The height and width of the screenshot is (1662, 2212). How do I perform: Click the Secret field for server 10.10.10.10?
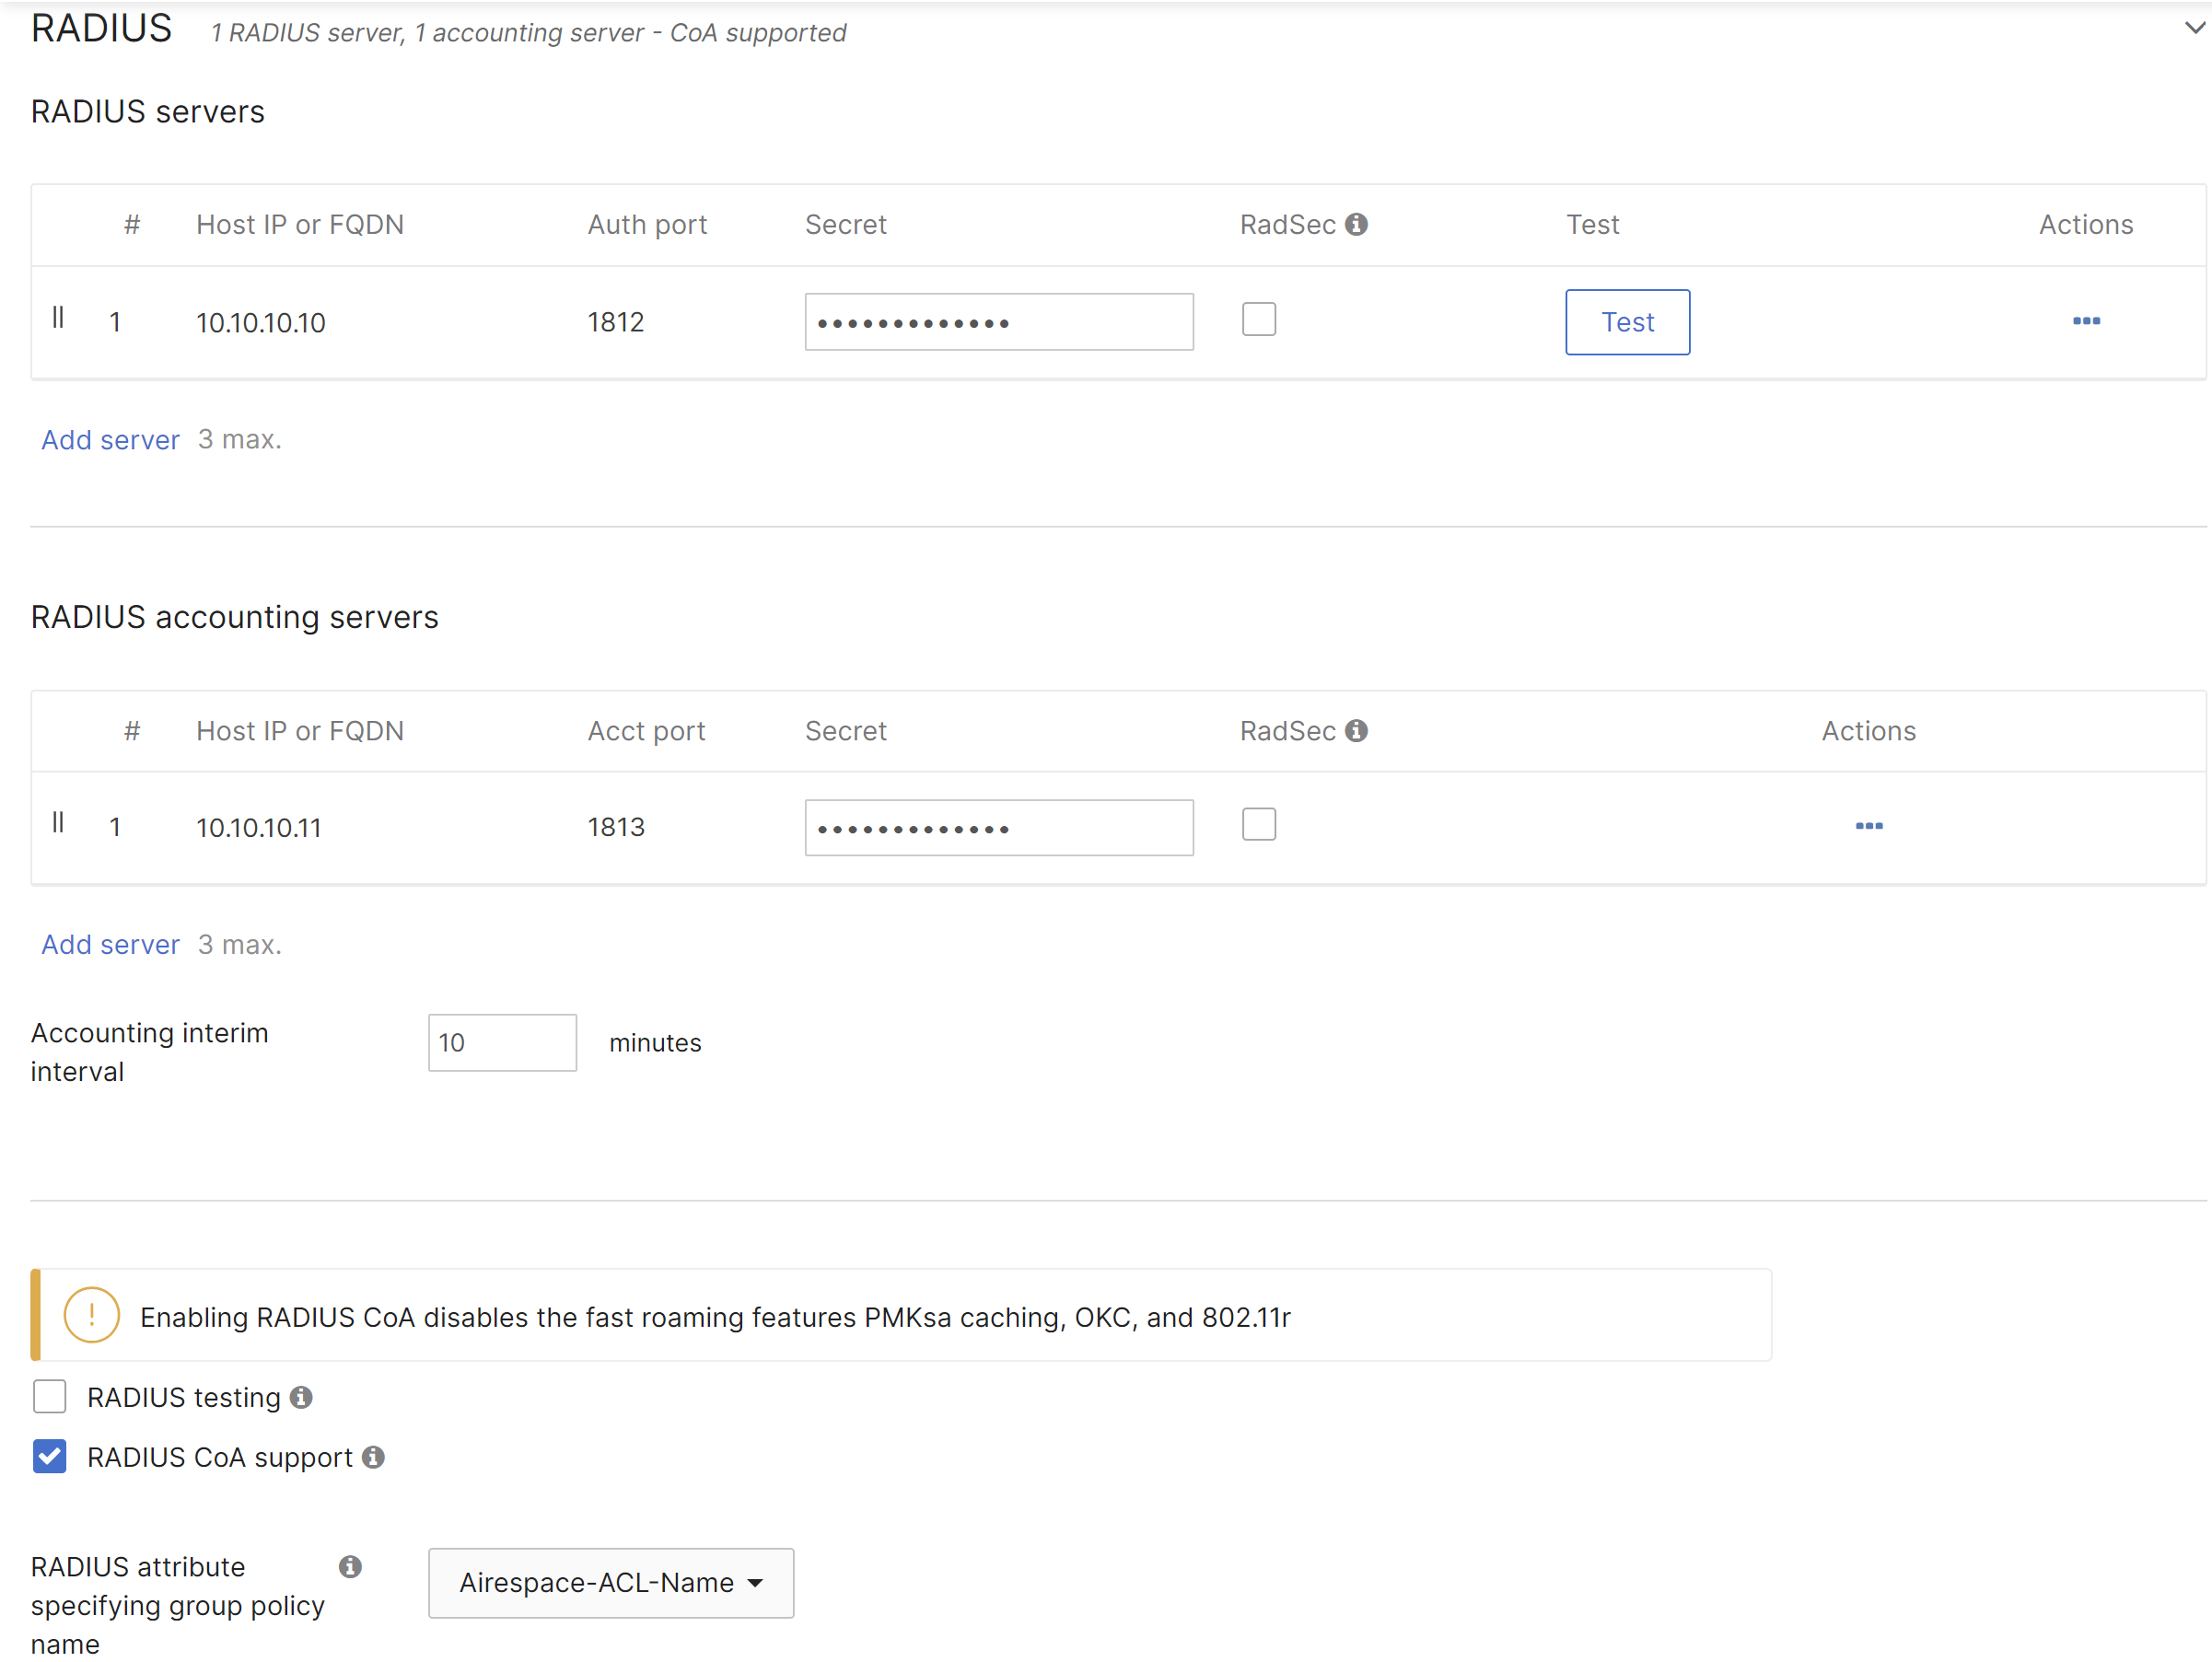click(x=998, y=321)
